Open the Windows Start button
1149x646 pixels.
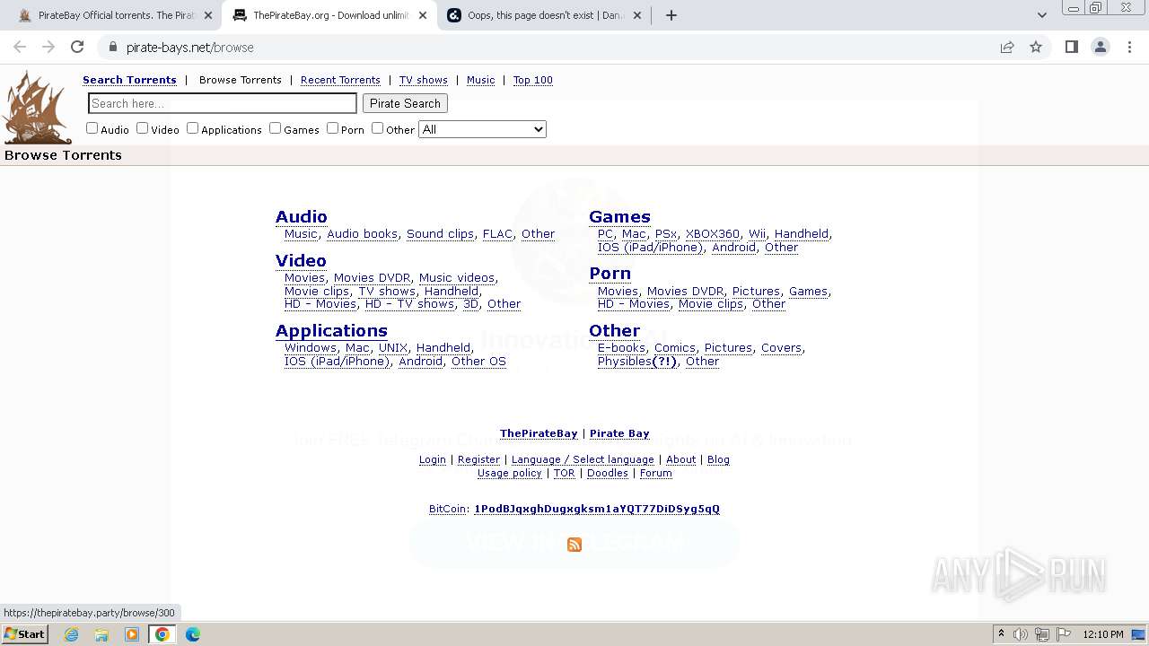(x=24, y=634)
